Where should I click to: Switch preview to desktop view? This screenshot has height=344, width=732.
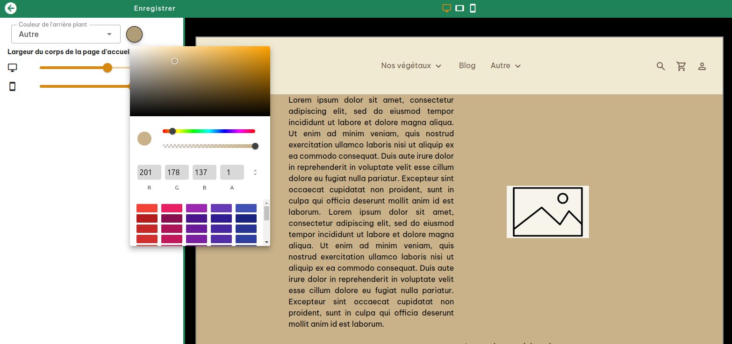coord(446,8)
